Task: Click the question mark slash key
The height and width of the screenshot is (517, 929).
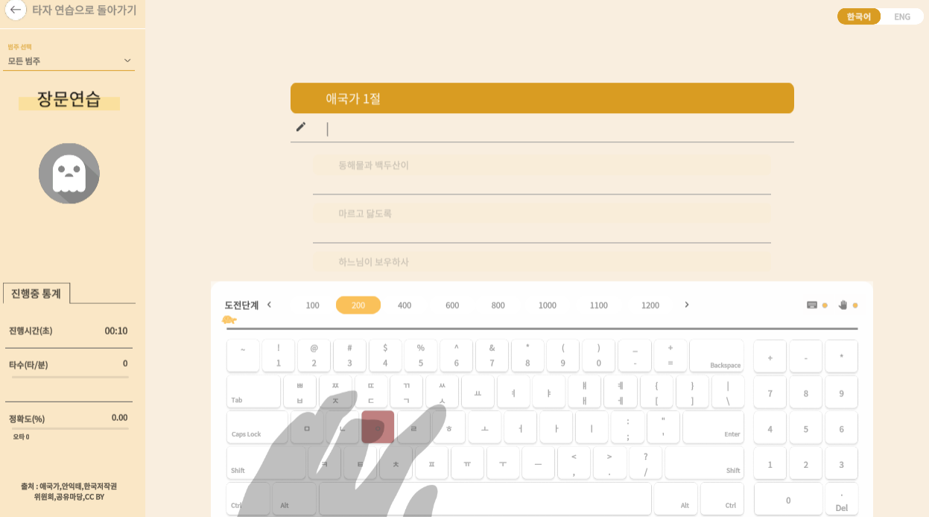Action: 645,463
